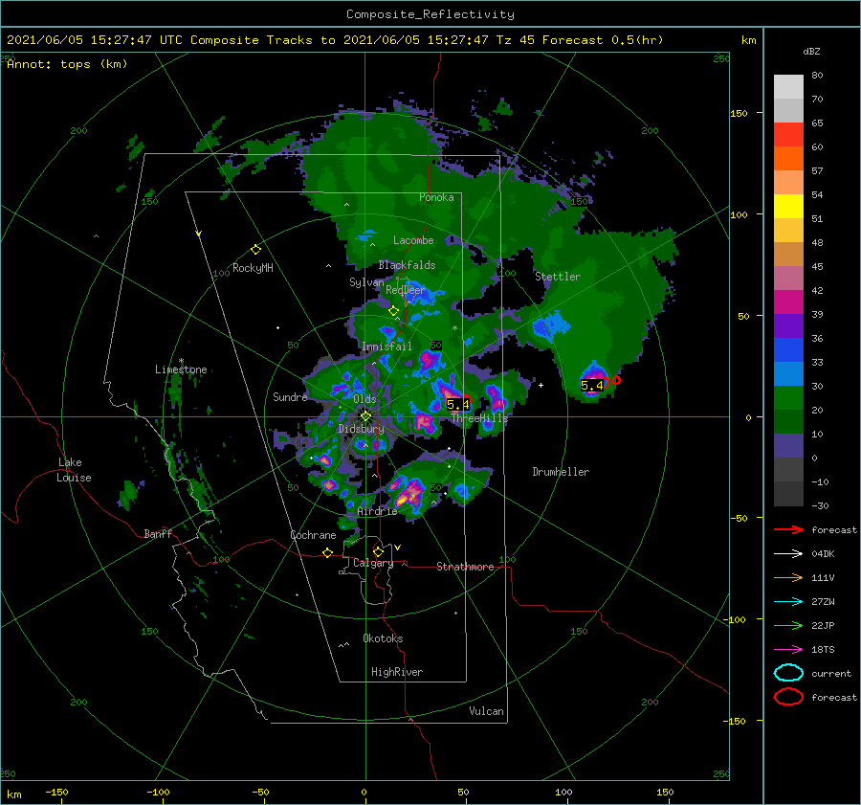This screenshot has width=861, height=805.
Task: Click the Annot: tops (km) label
Action: 67,64
